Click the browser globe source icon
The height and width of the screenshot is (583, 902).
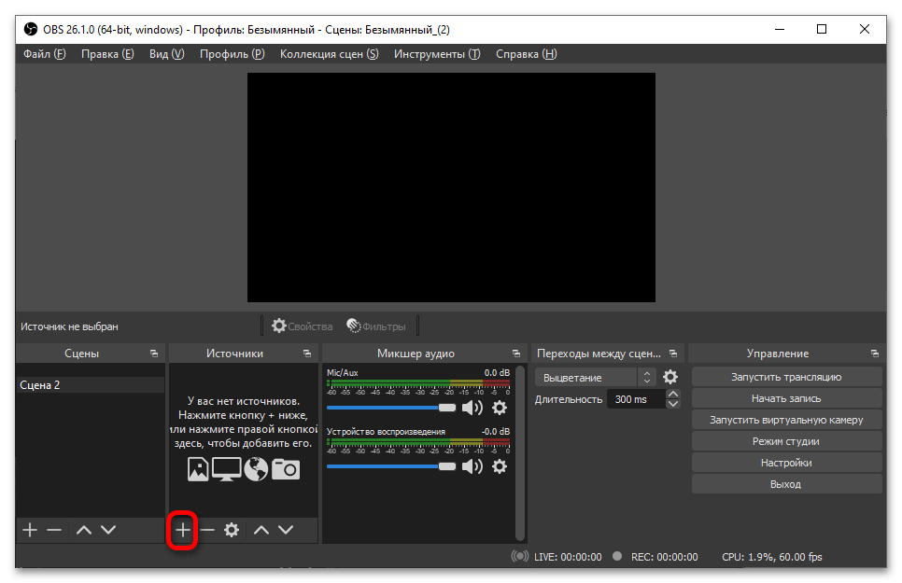(256, 469)
